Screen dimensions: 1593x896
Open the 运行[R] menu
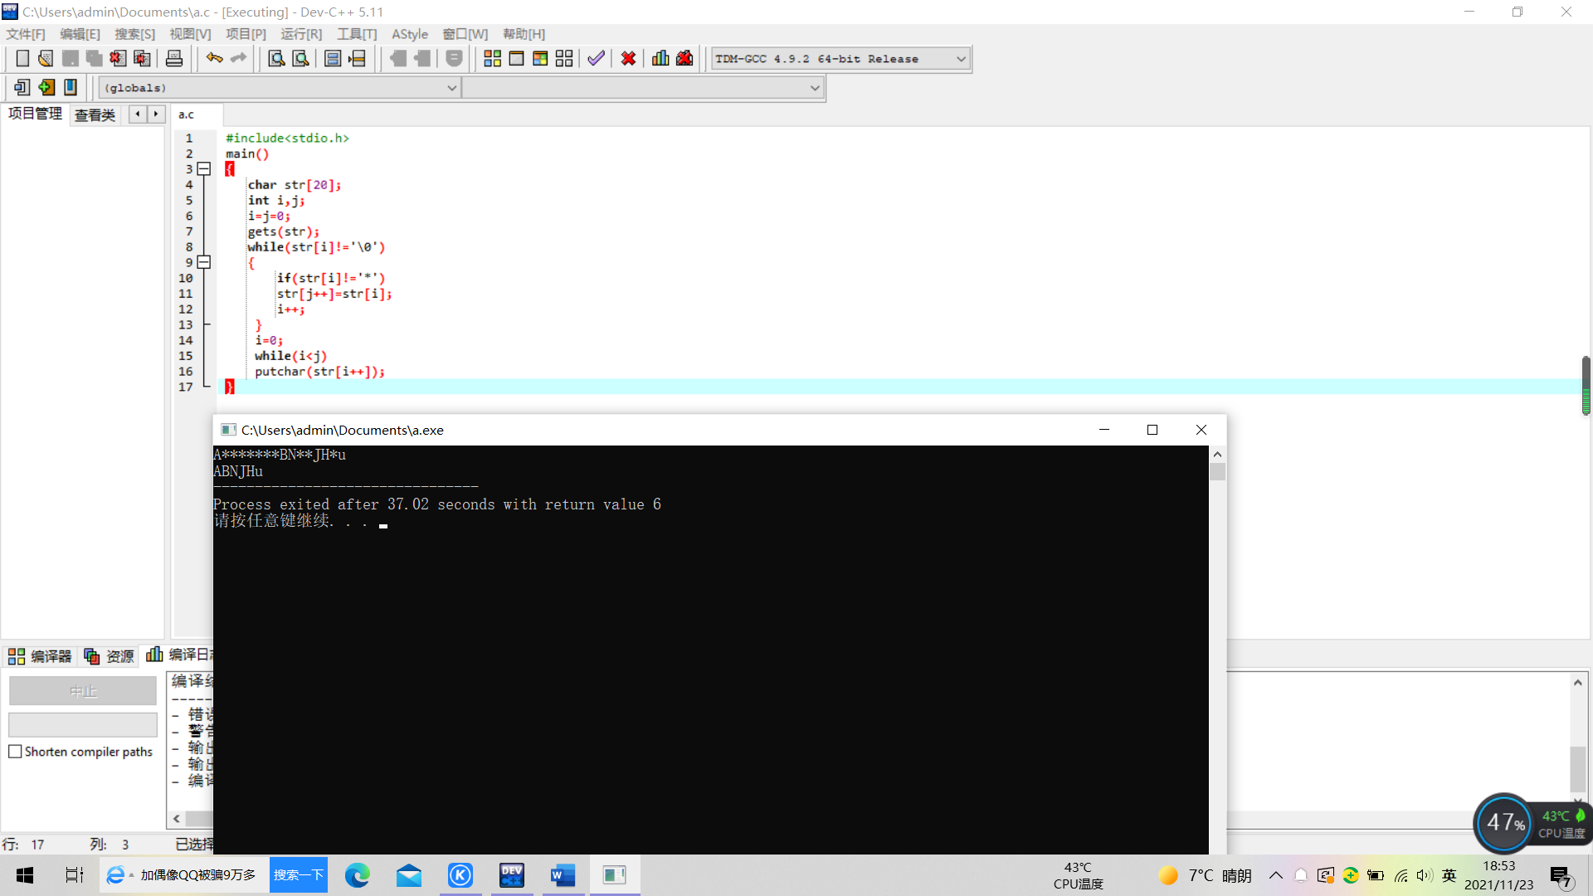[x=300, y=34]
